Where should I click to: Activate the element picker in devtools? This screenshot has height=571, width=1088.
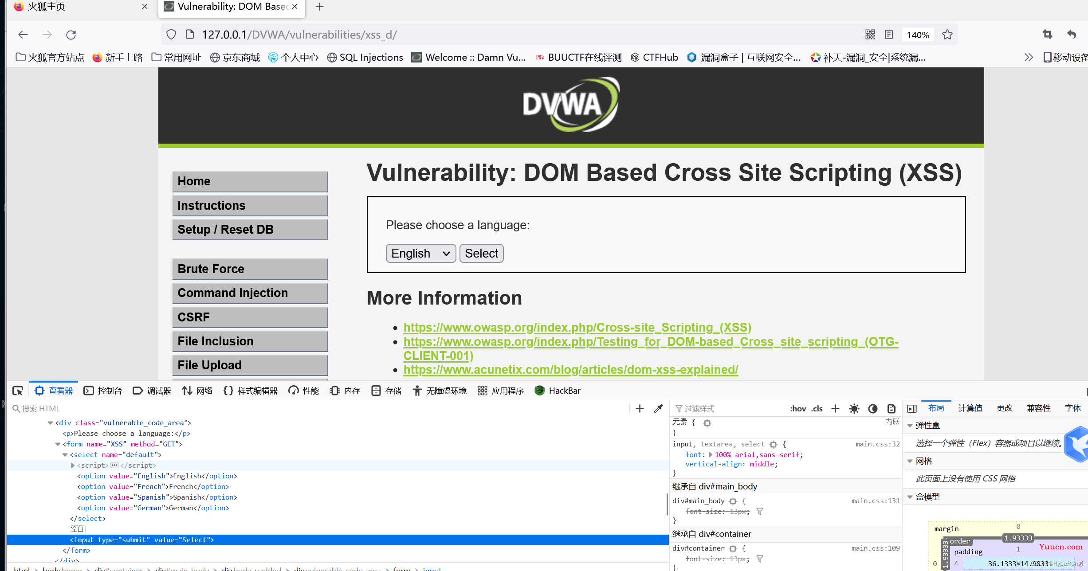18,391
